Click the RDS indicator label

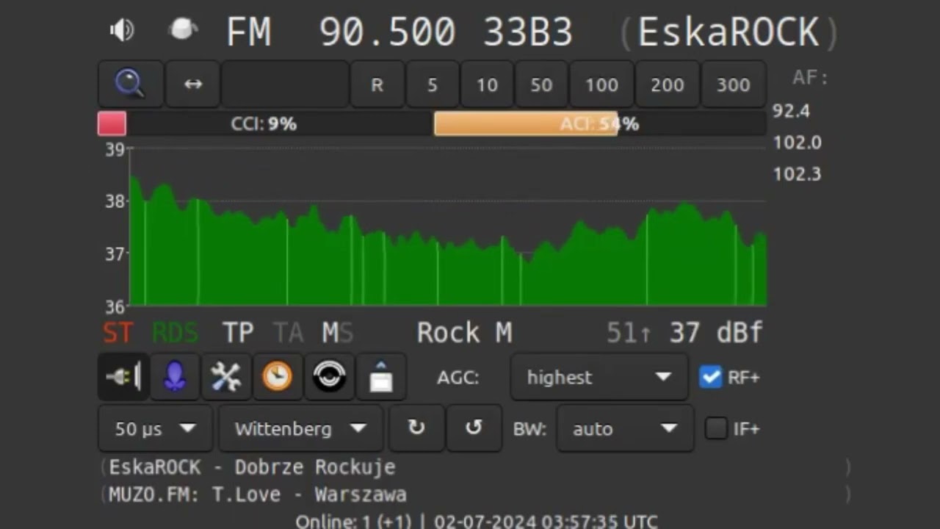point(175,333)
